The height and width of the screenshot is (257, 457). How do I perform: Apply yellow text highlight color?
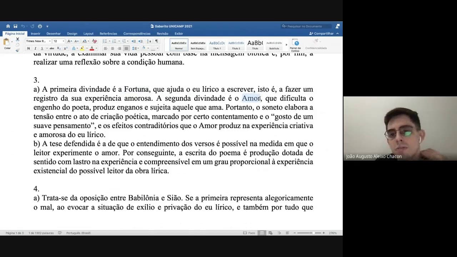point(82,48)
